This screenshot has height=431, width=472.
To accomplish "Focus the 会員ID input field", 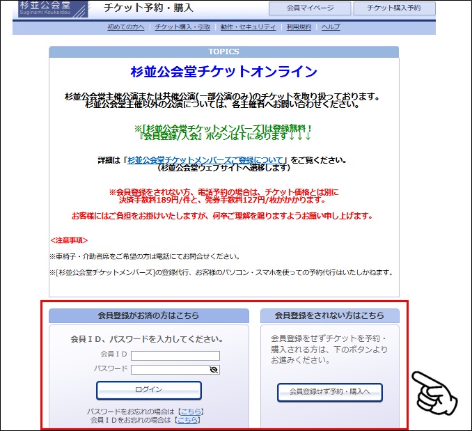I will (x=175, y=356).
